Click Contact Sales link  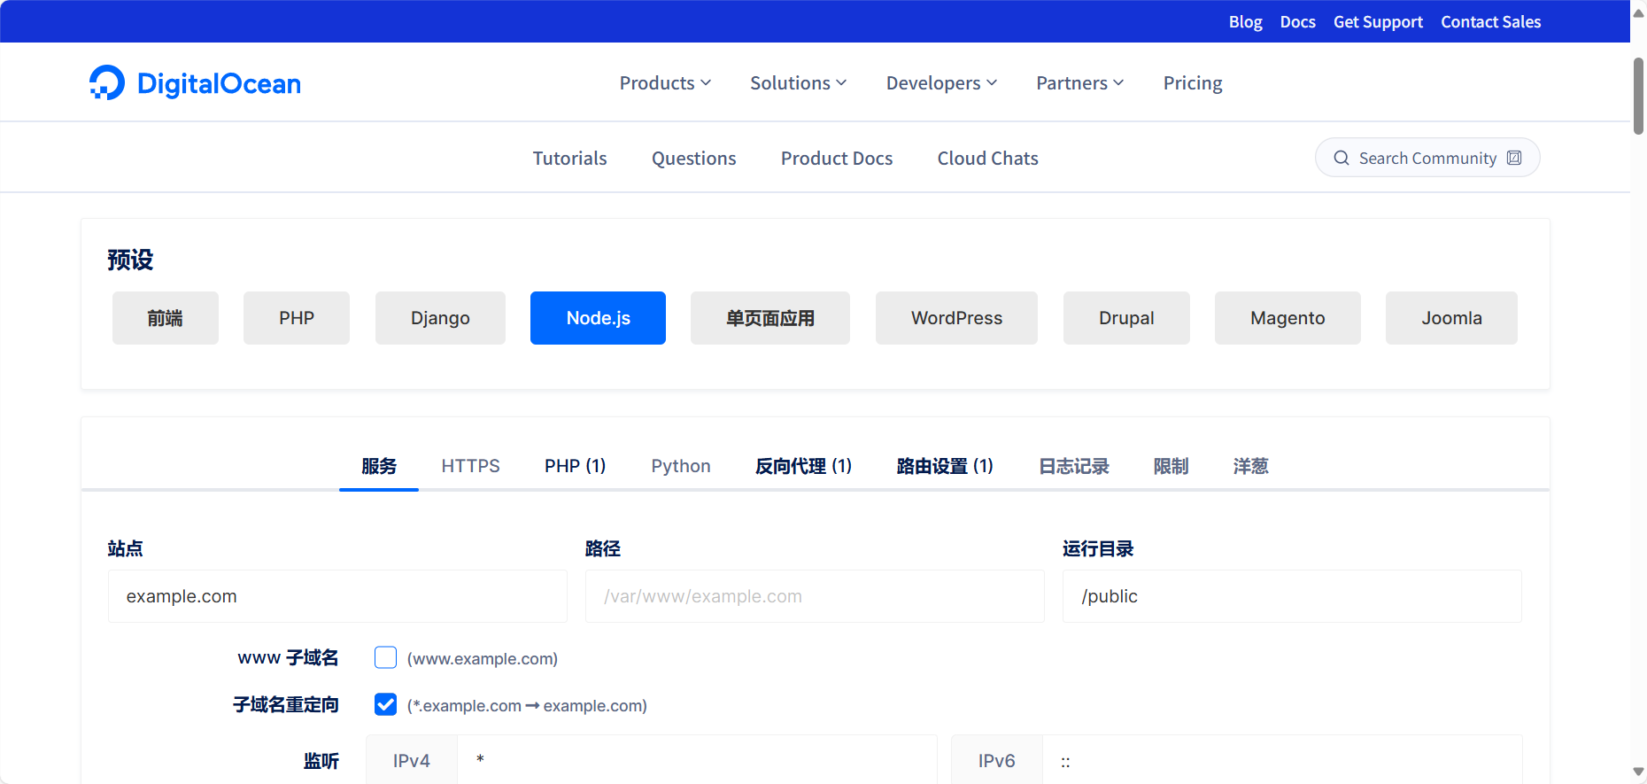click(1490, 22)
